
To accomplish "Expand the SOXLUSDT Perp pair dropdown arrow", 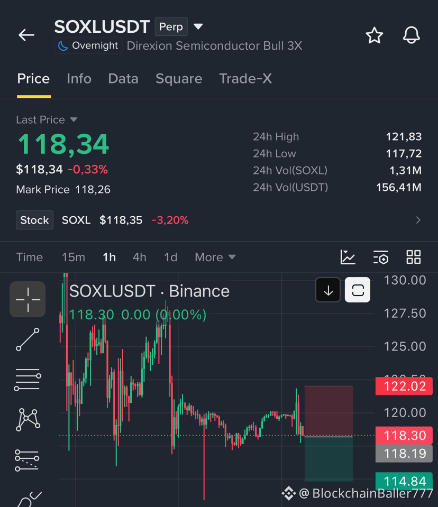I will [x=198, y=26].
